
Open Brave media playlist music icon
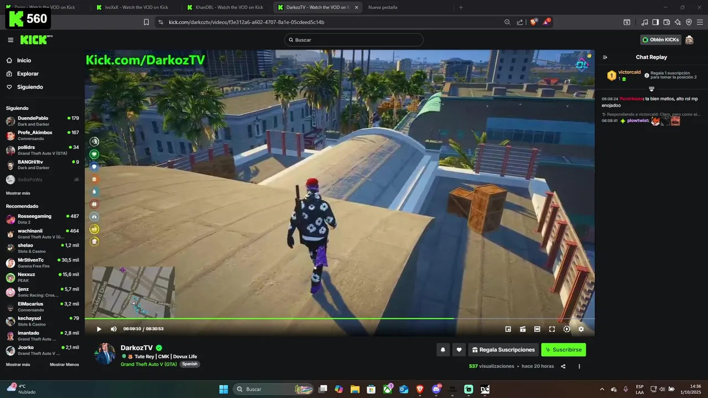pos(644,22)
